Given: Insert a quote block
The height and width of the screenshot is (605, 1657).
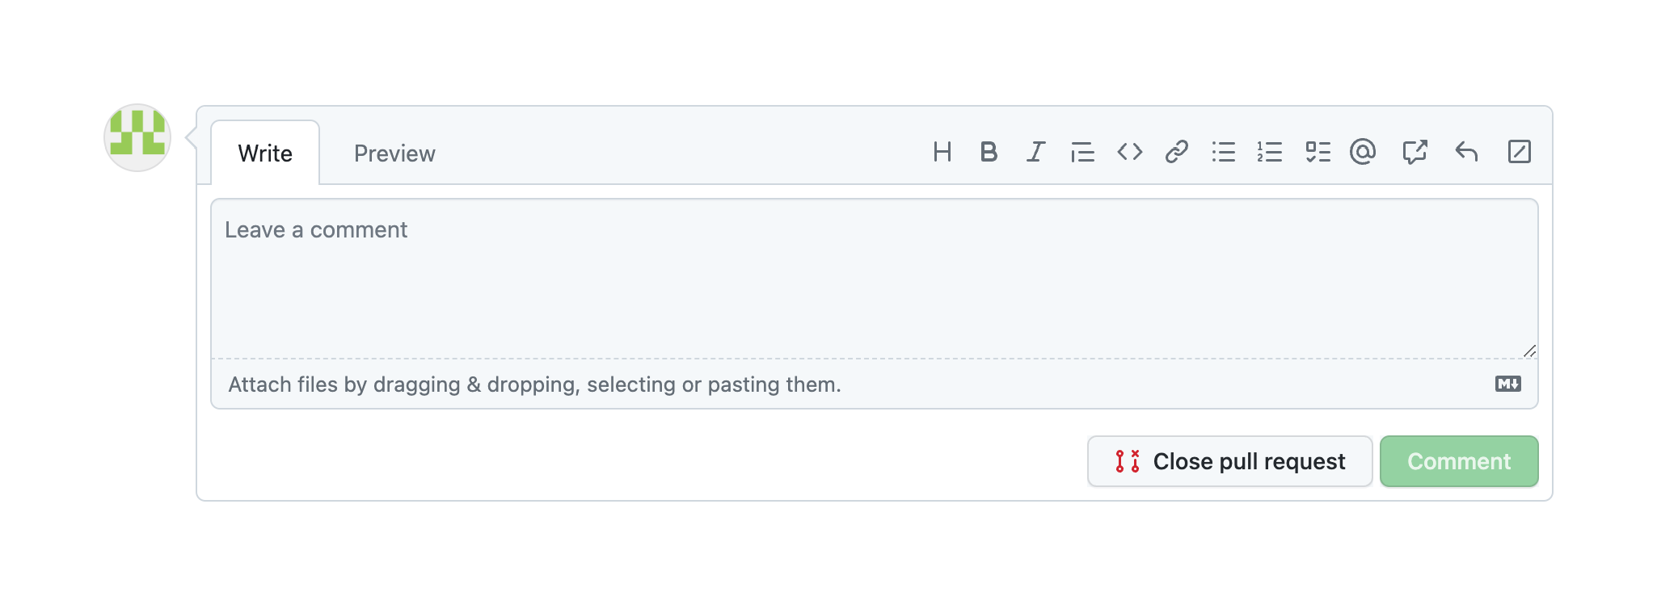Looking at the screenshot, I should tap(1082, 152).
